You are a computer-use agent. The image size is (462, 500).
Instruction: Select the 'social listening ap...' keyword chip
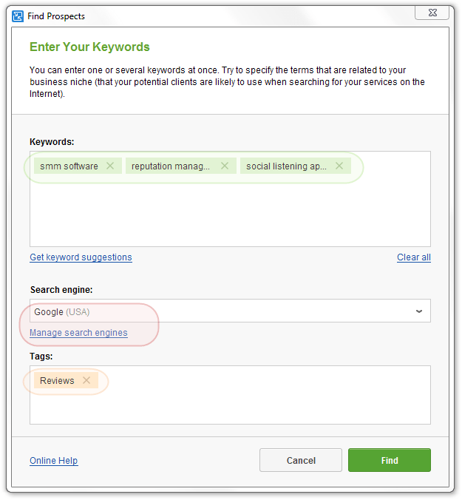point(286,166)
